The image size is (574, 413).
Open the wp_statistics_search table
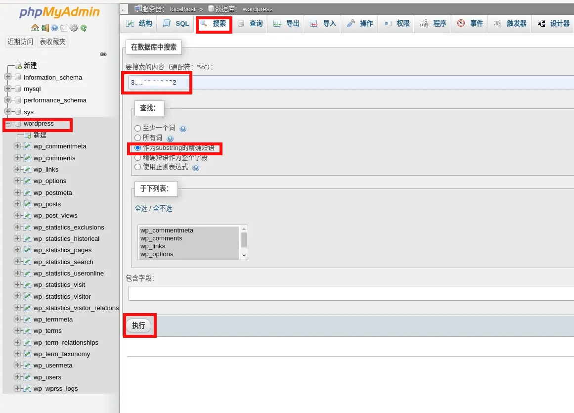63,262
